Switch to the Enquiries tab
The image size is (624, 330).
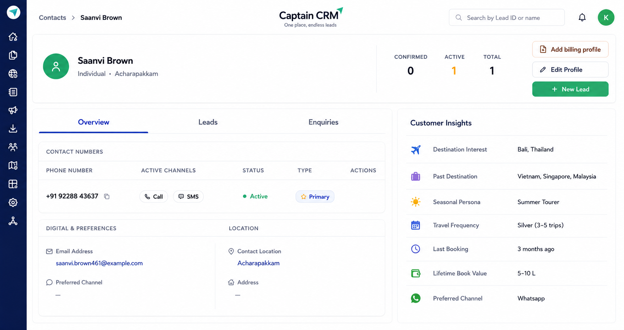(x=323, y=122)
